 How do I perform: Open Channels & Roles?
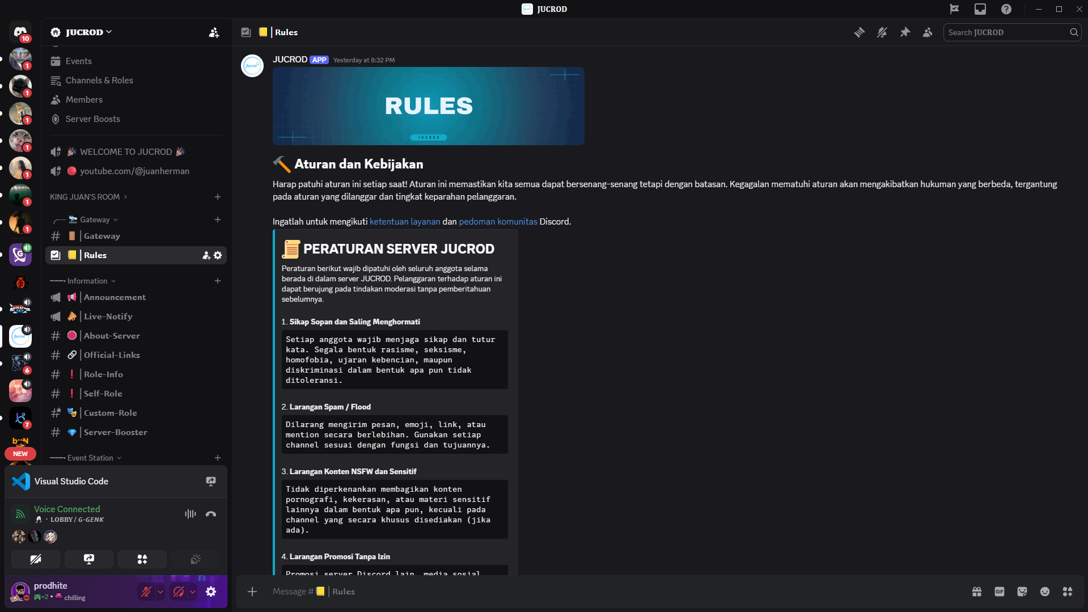(x=136, y=81)
